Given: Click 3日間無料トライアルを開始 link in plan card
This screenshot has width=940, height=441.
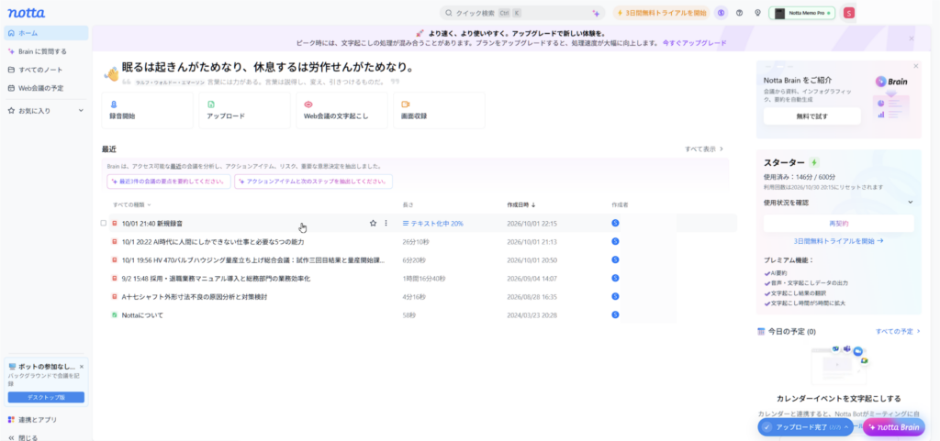Looking at the screenshot, I should click(x=839, y=241).
